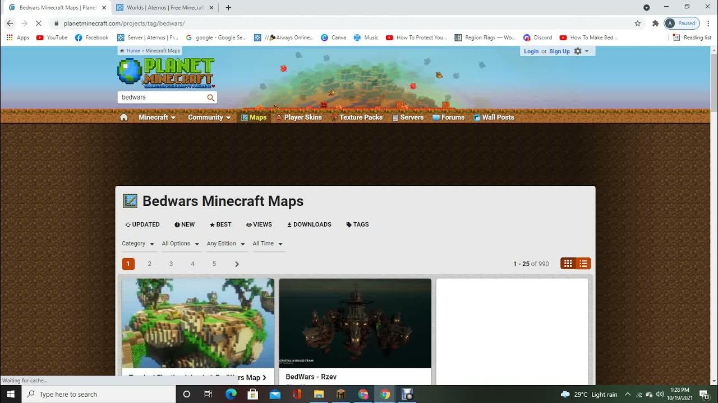Open the All Options filter dropdown

click(181, 243)
